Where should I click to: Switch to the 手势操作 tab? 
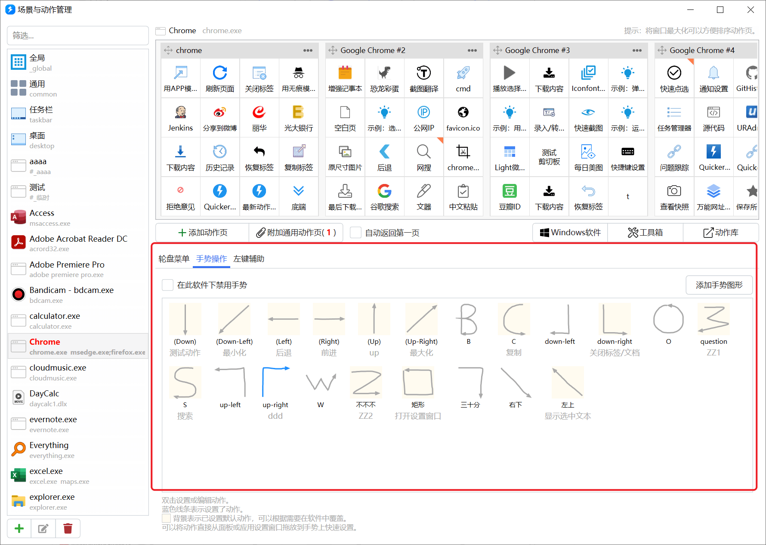tap(212, 258)
